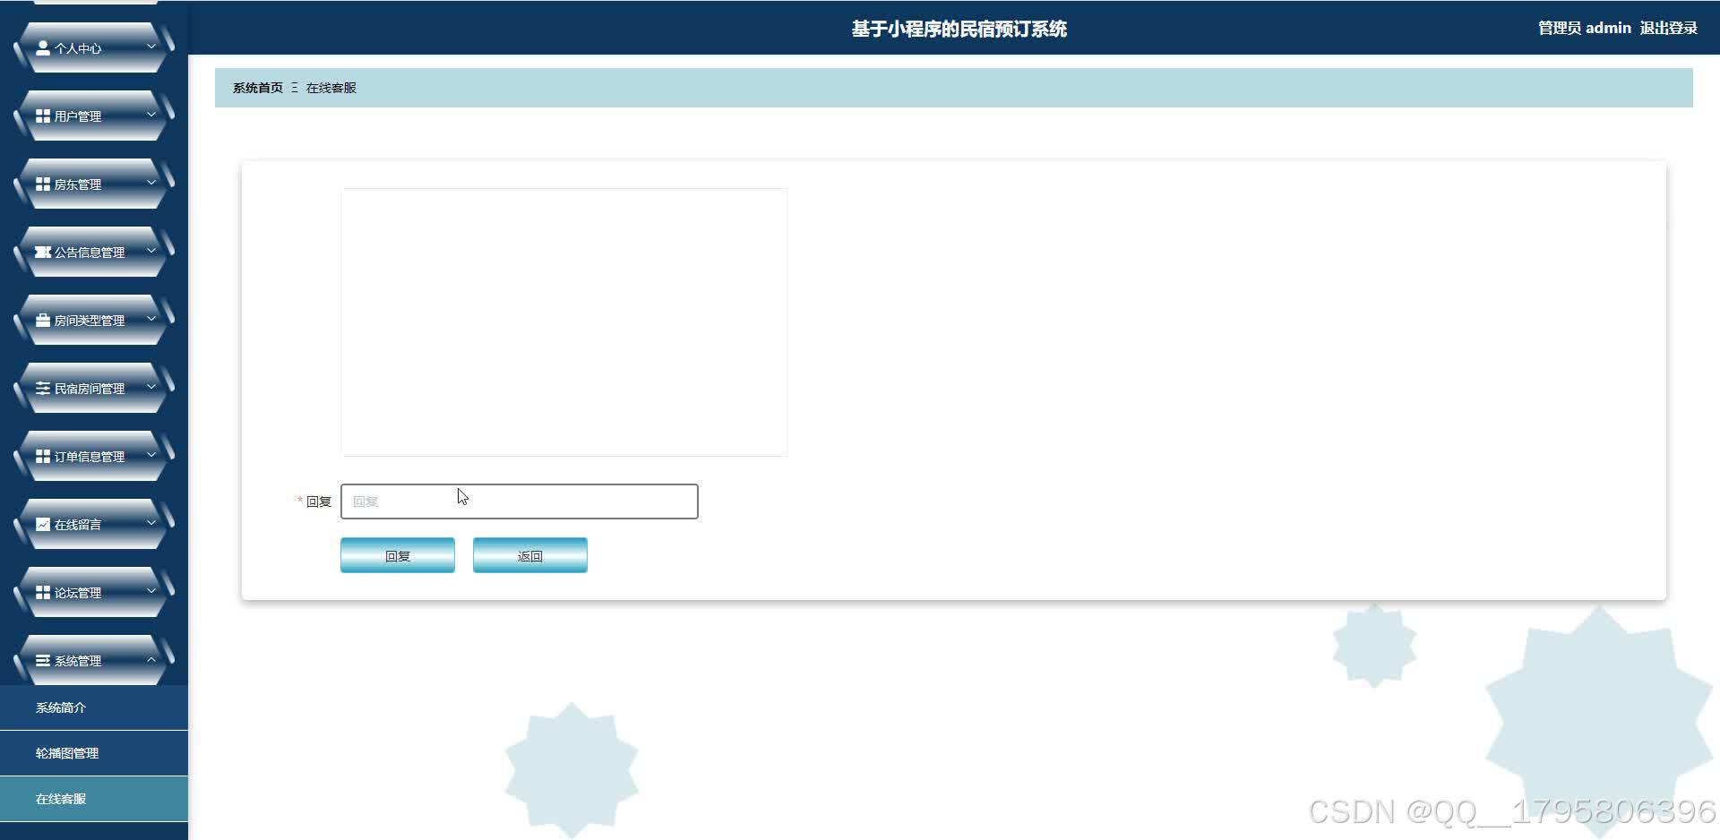Expand the 在线留言 dropdown arrow
This screenshot has height=840, width=1720.
click(x=150, y=524)
